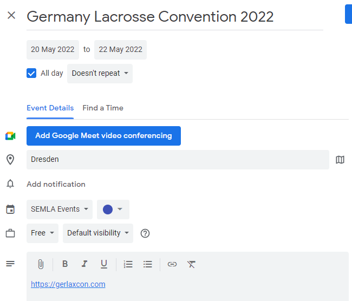The width and height of the screenshot is (352, 301).
Task: Open the SEMLA Events calendar dropdown
Action: [60, 210]
